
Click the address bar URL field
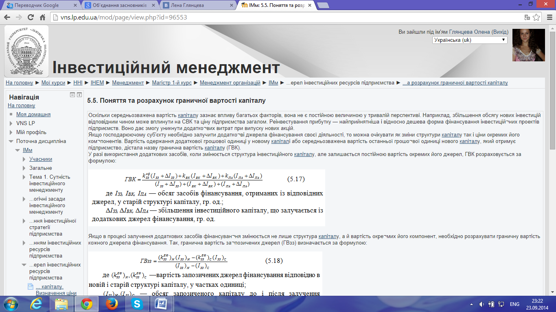coord(285,17)
